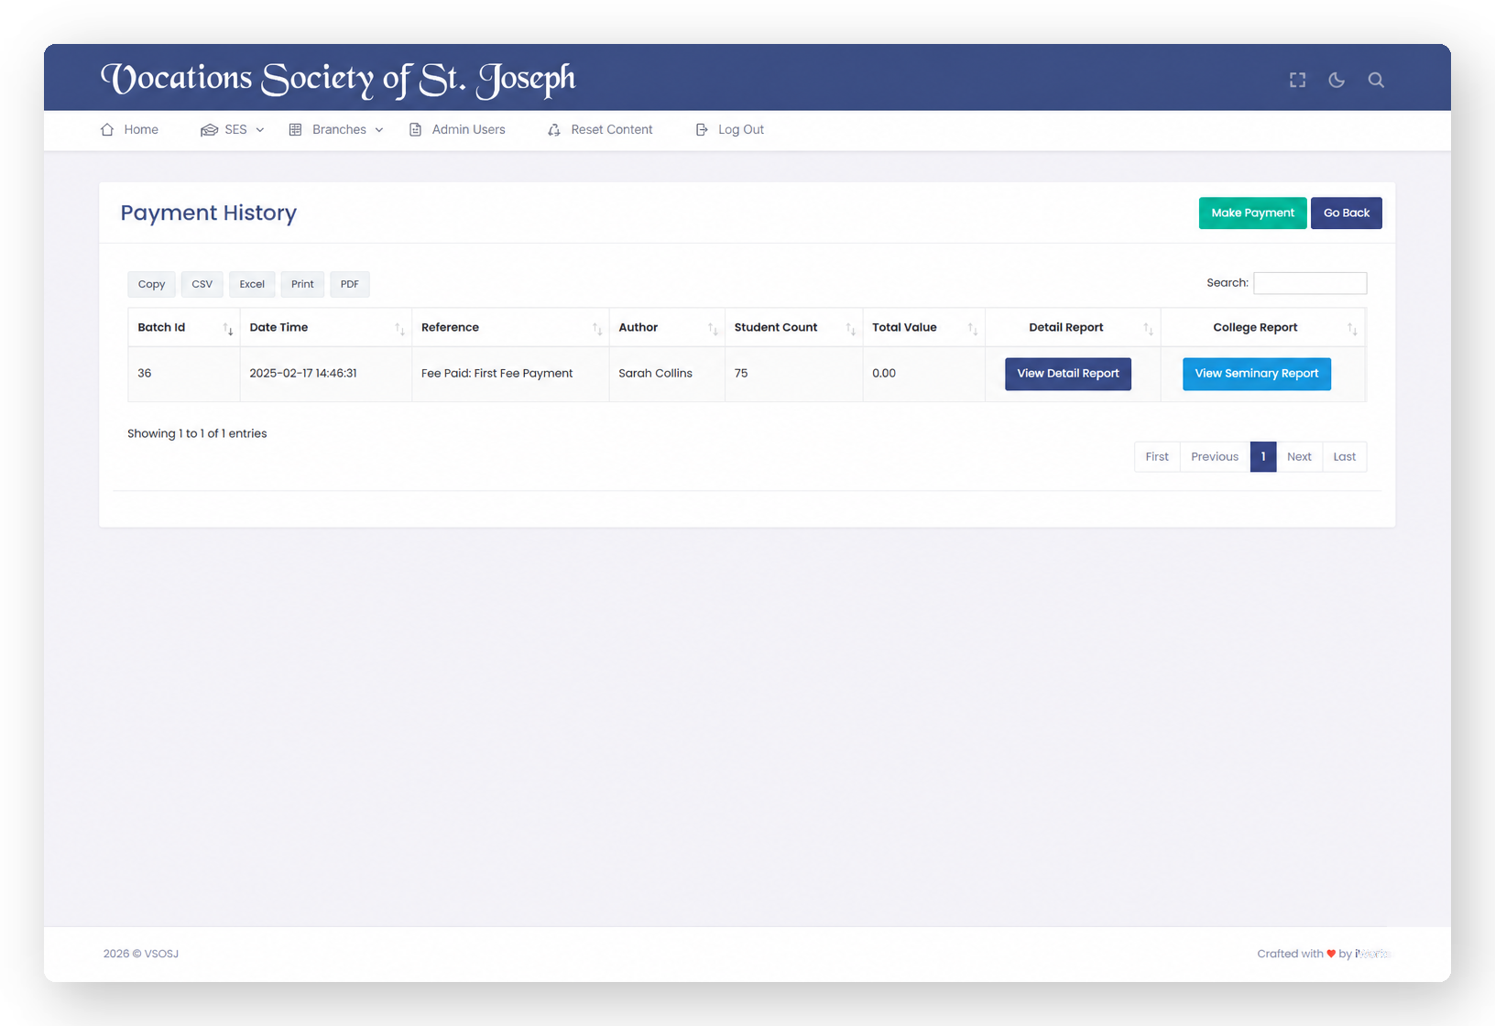The width and height of the screenshot is (1495, 1026).
Task: Click the Date Time column header text
Action: click(278, 328)
